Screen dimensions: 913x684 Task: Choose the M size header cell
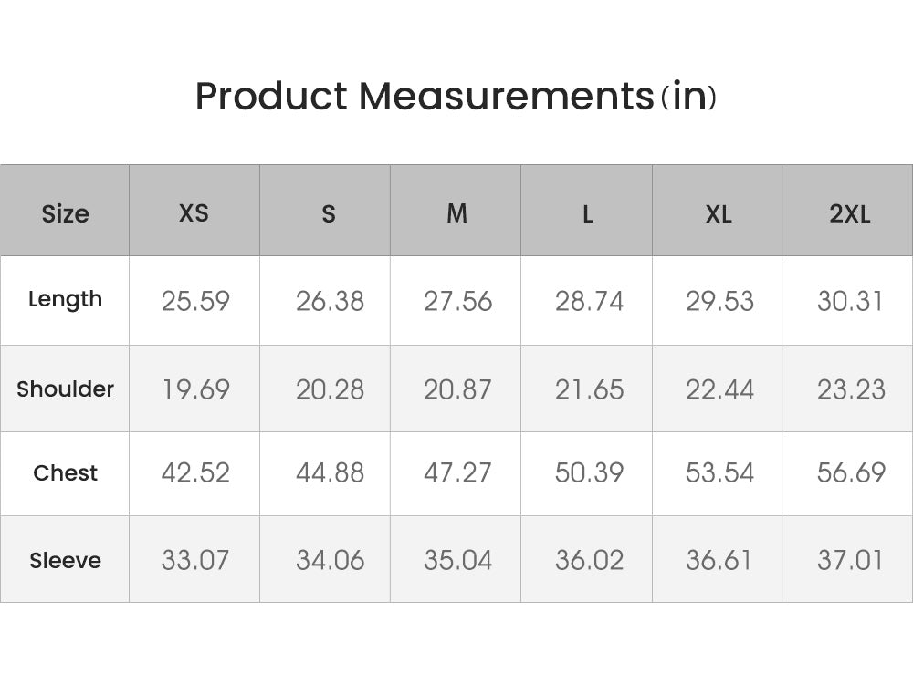coord(456,213)
